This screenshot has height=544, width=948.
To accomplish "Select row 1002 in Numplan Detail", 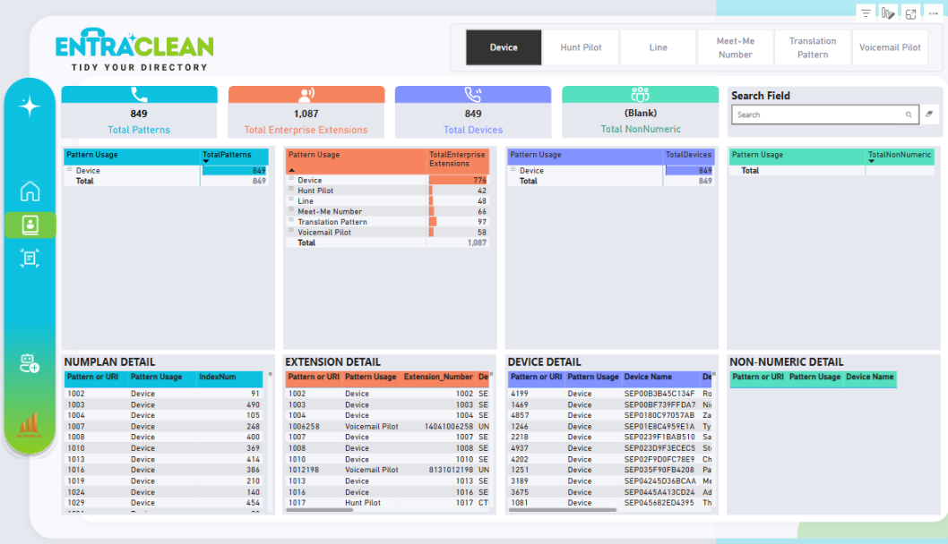I will click(x=163, y=394).
